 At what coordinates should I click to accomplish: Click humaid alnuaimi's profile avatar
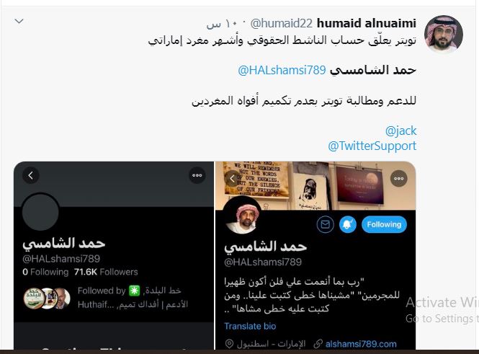pyautogui.click(x=444, y=34)
